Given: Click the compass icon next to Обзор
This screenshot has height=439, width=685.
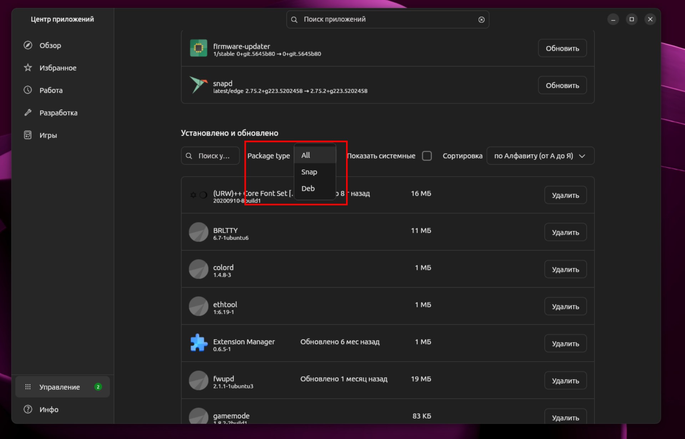Looking at the screenshot, I should pyautogui.click(x=28, y=45).
